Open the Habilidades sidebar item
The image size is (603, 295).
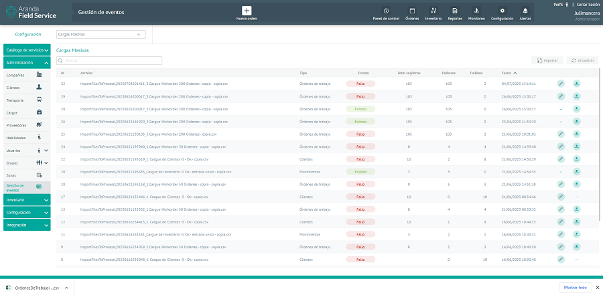pos(27,138)
